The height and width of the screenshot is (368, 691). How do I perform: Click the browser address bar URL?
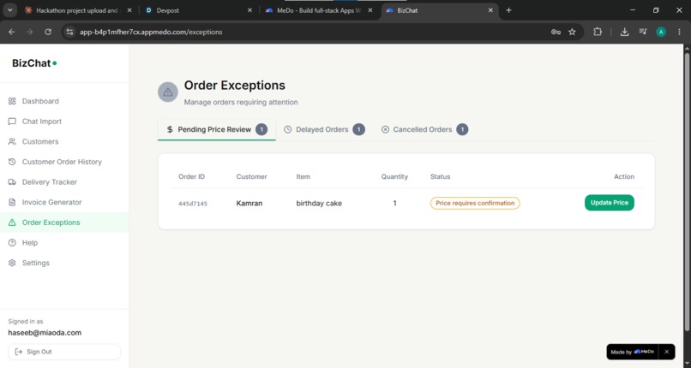(x=151, y=33)
